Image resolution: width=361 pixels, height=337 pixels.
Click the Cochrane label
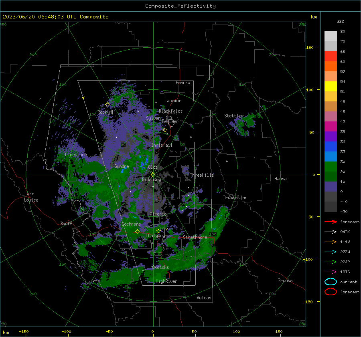point(131,224)
